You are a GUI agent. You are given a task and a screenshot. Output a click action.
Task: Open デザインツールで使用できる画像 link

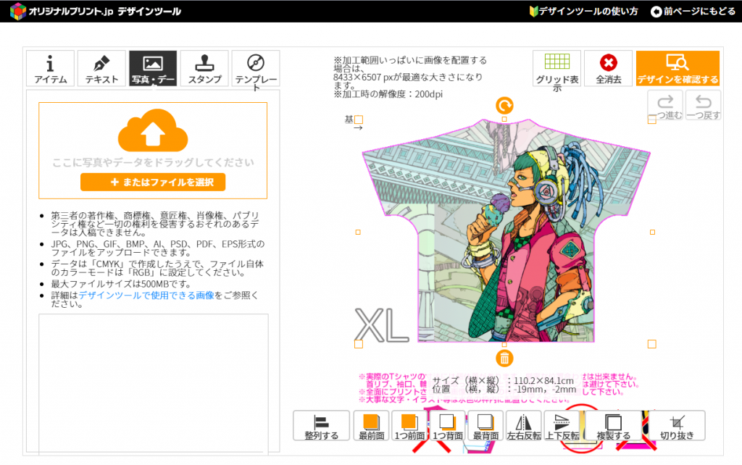tap(146, 296)
